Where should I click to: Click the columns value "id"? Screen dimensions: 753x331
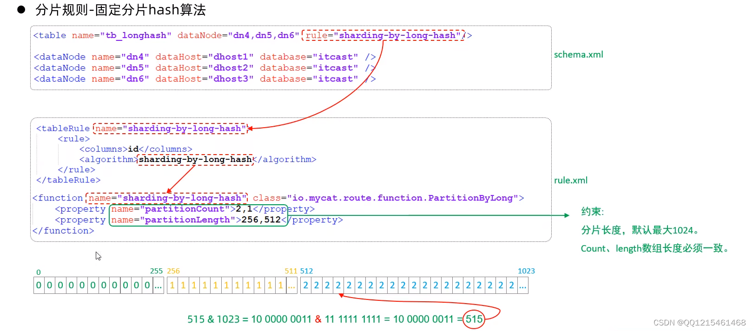[x=133, y=149]
